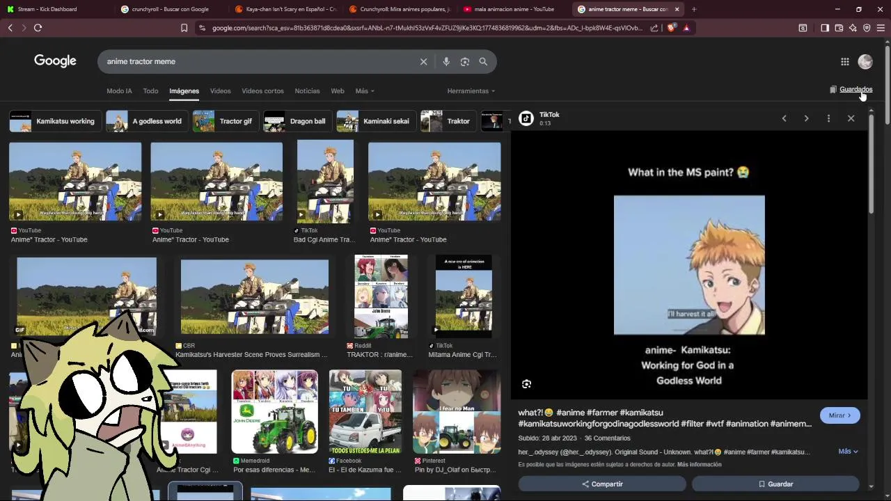Select Traktor filter chip
Screen dimensions: 891x501
click(x=447, y=121)
